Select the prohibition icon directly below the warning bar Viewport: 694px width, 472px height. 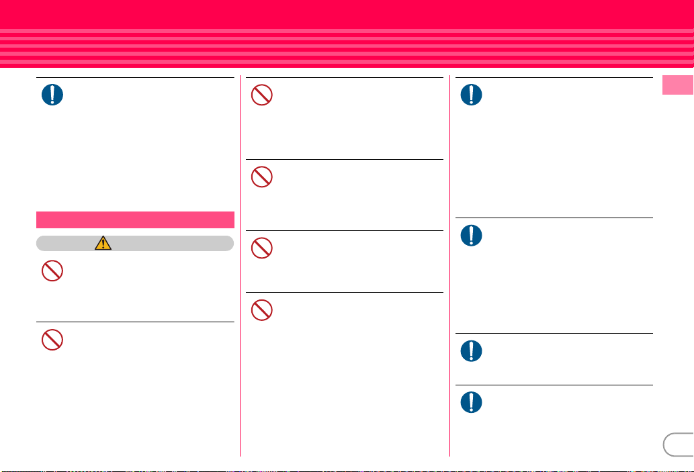coord(52,271)
